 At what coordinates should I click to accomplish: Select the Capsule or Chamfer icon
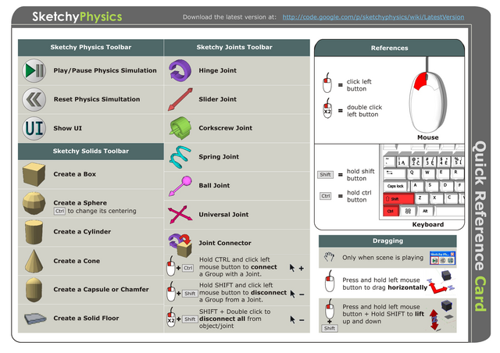[x=34, y=290]
